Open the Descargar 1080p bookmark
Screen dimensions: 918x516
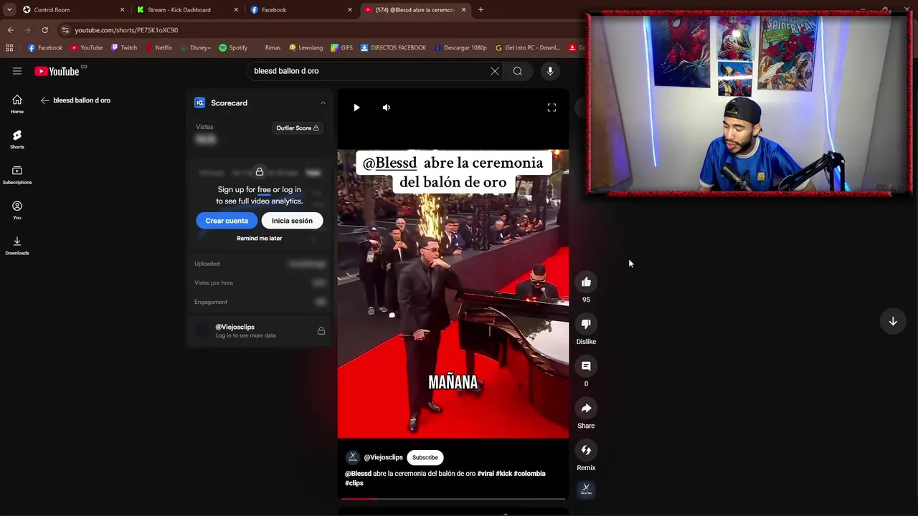click(x=460, y=48)
